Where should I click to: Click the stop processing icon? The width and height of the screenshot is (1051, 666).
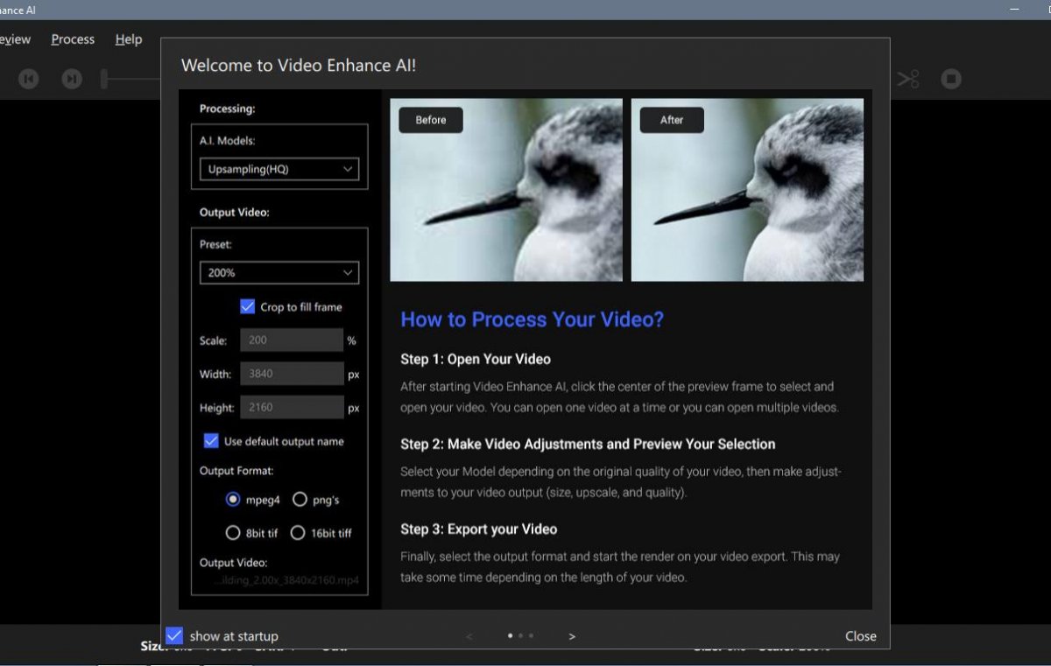(951, 79)
